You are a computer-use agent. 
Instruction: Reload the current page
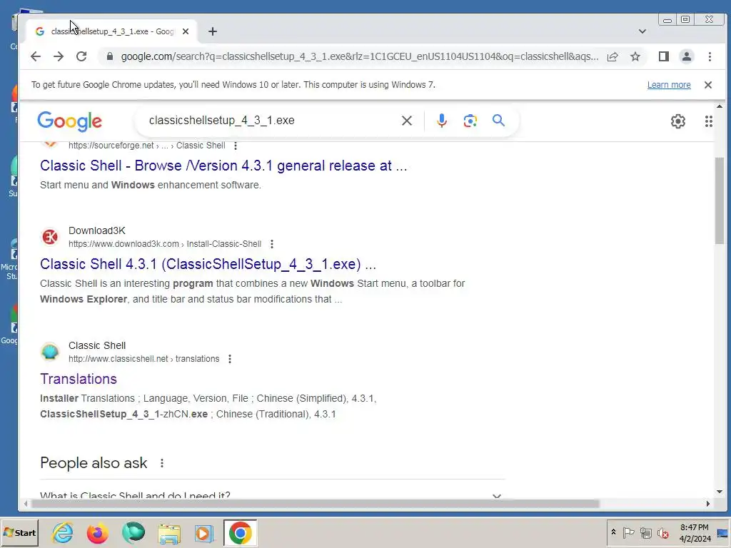(x=81, y=57)
